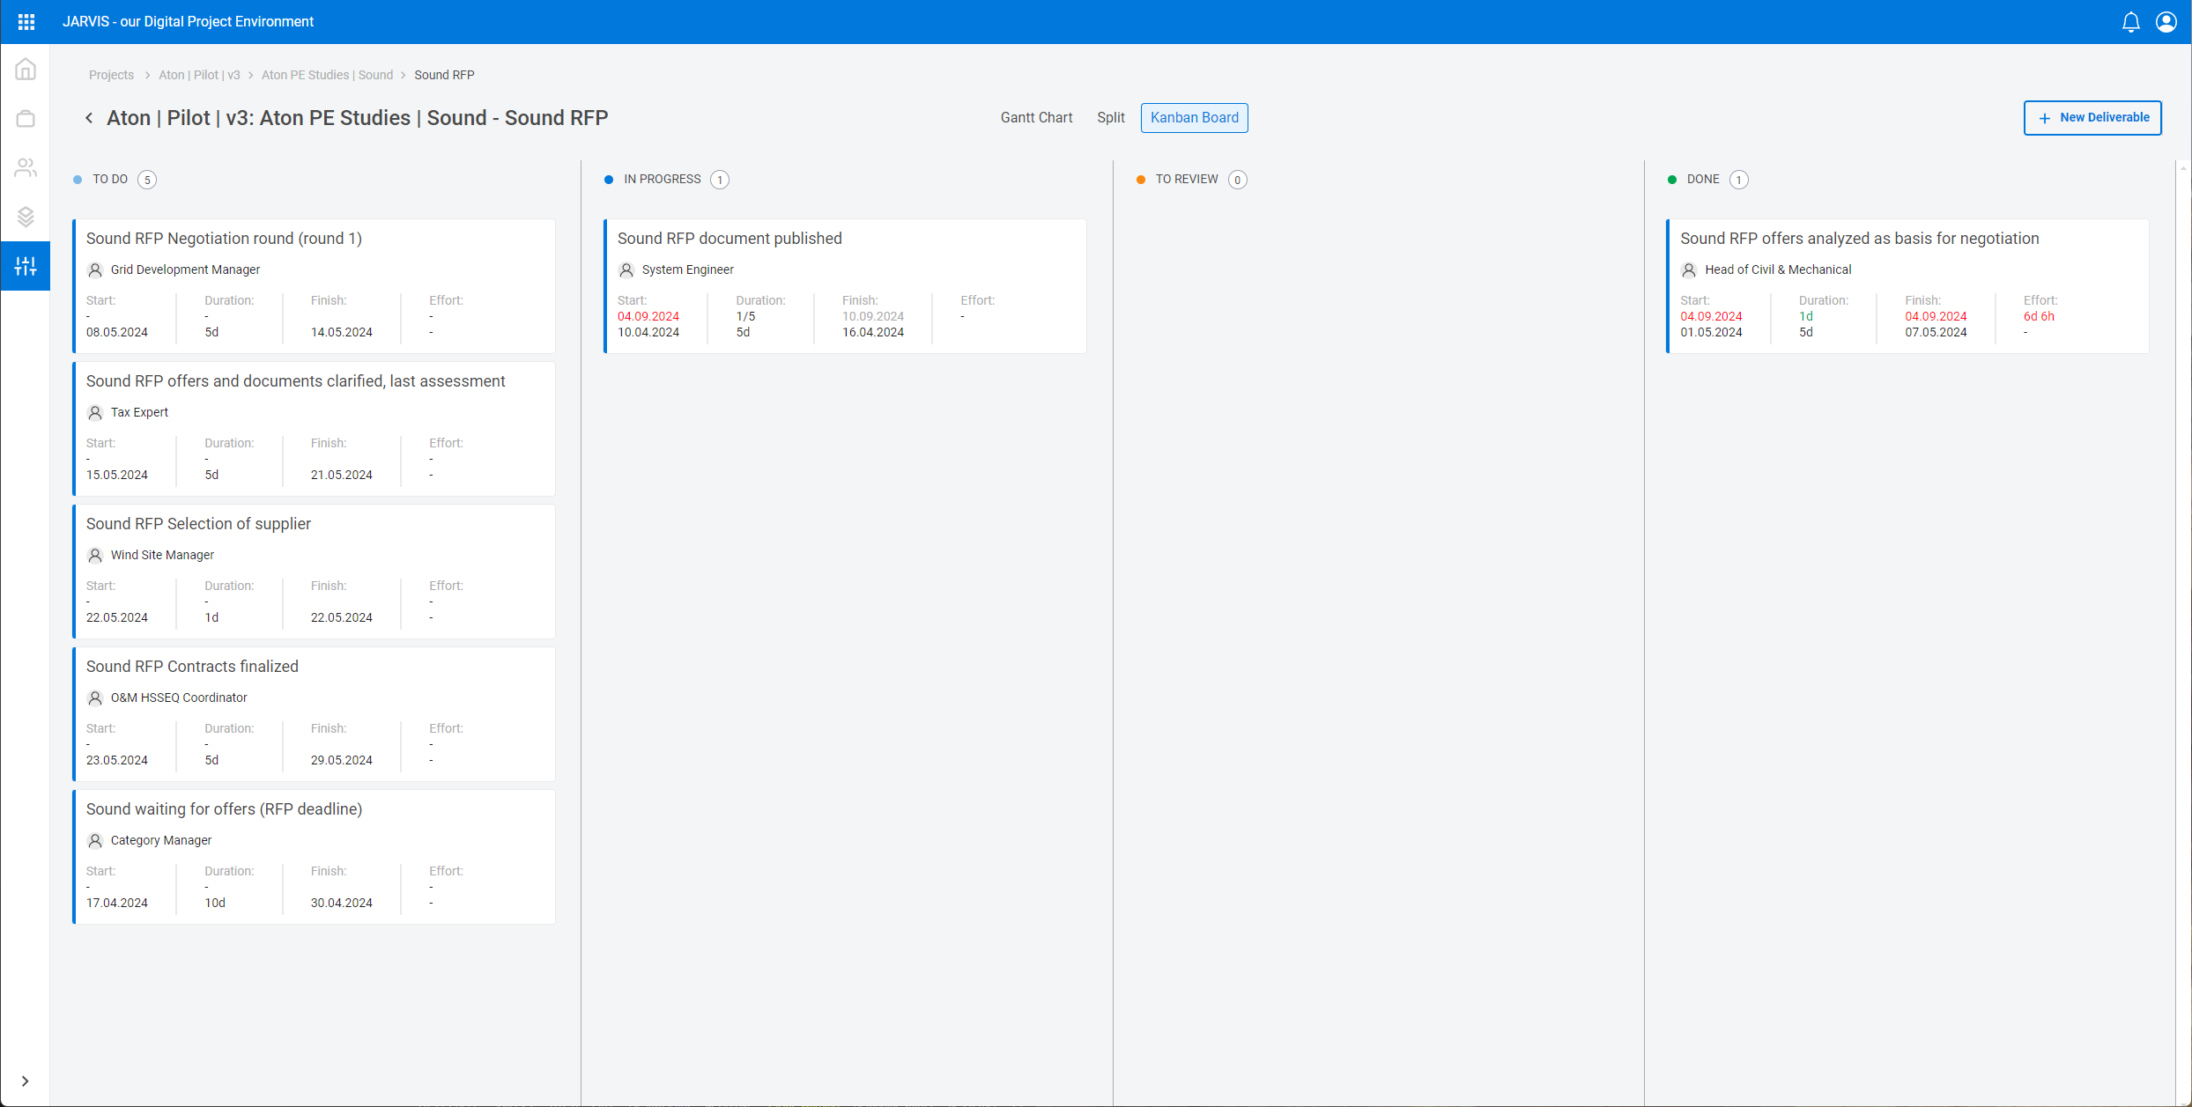Click duration value 10d
This screenshot has height=1107, width=2192.
point(215,903)
